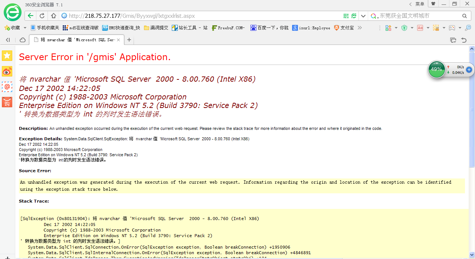Image resolution: width=475 pixels, height=259 pixels.
Task: Click the tab list window icon
Action: [453, 40]
